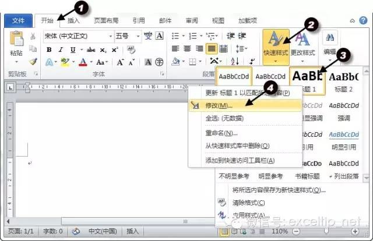Open the 快速样式 Quick Styles gallery
Image resolution: width=373 pixels, height=241 pixels.
pos(276,47)
